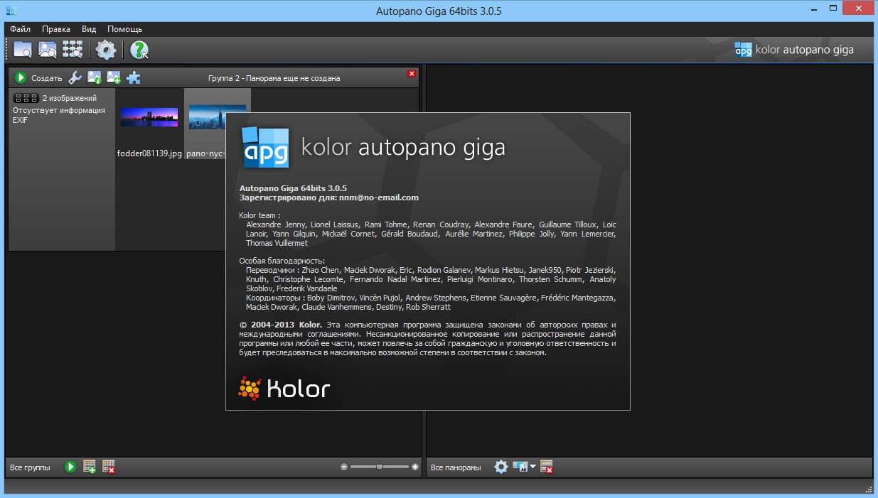
Task: Click the green play icon beside Создать
Action: pos(21,77)
